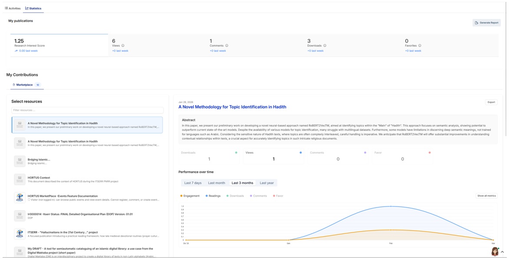Select the Views metric card
Image resolution: width=512 pixels, height=259 pixels.
tap(273, 156)
